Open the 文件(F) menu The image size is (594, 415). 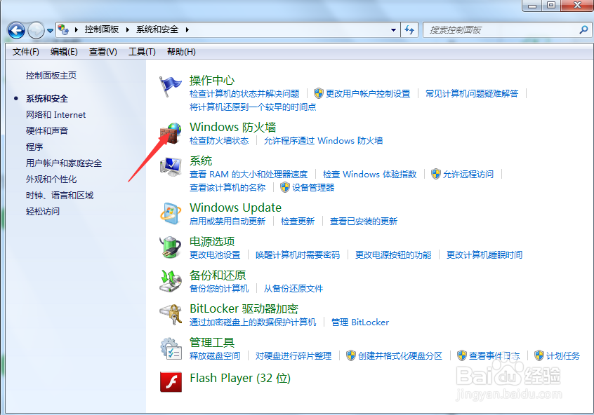tap(26, 52)
